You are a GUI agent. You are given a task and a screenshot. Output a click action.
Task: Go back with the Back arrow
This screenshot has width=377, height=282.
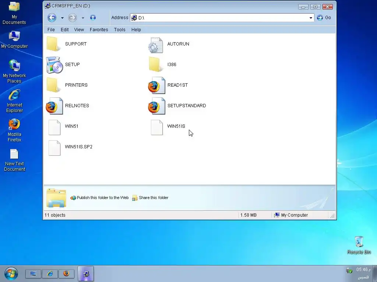point(52,18)
